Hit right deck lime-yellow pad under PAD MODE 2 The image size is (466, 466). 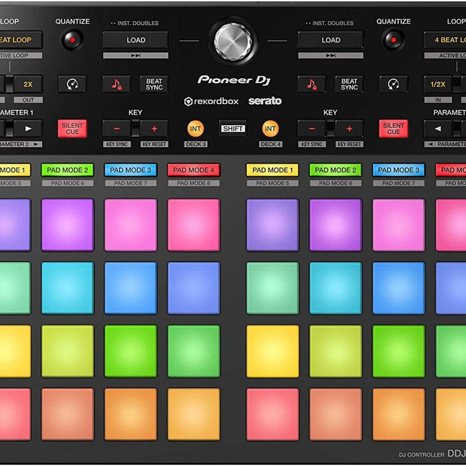(336, 351)
